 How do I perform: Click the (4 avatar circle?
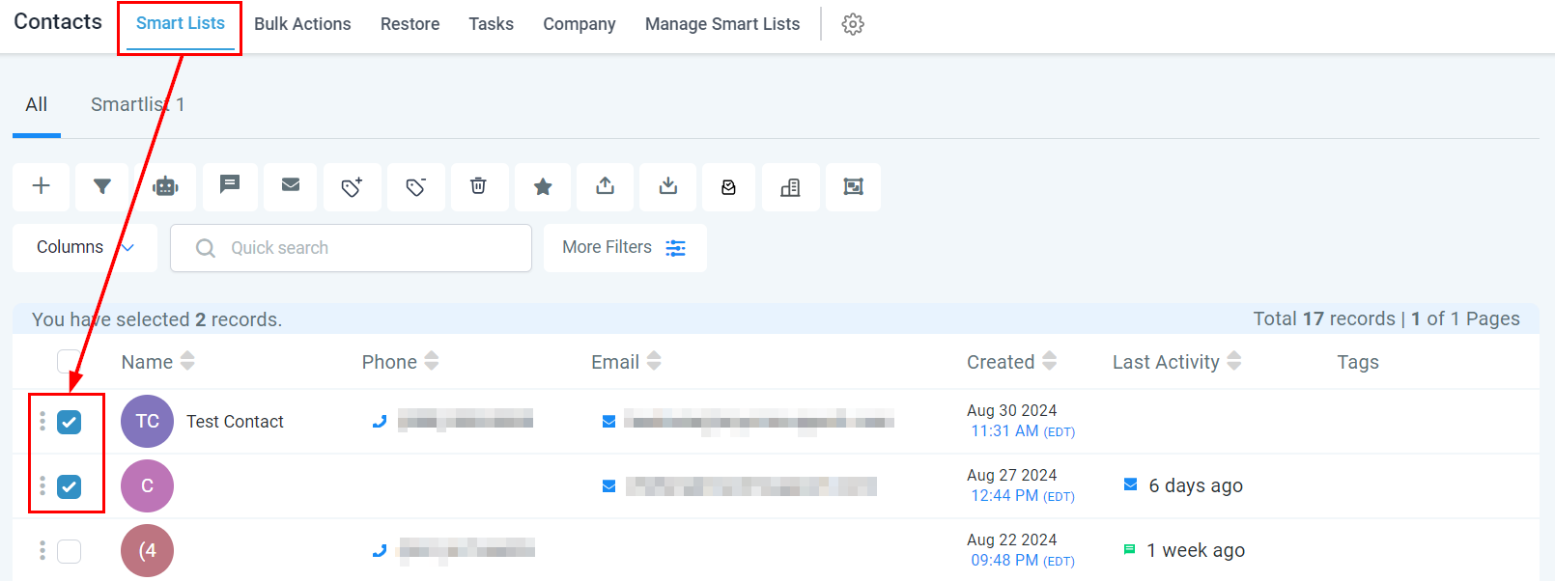click(x=147, y=550)
